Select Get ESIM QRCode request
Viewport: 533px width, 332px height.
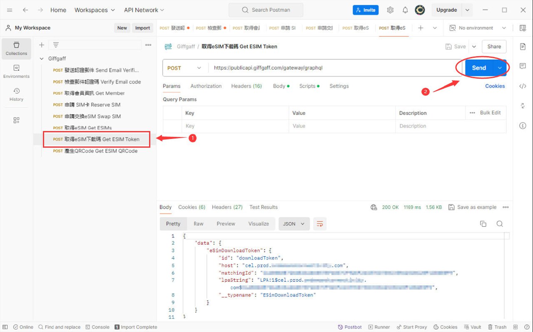click(101, 151)
